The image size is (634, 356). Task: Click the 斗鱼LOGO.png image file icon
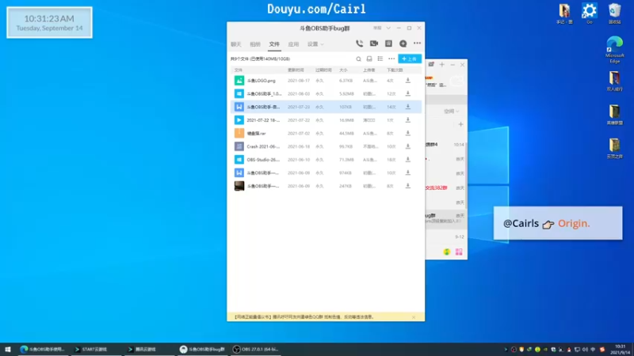point(239,81)
